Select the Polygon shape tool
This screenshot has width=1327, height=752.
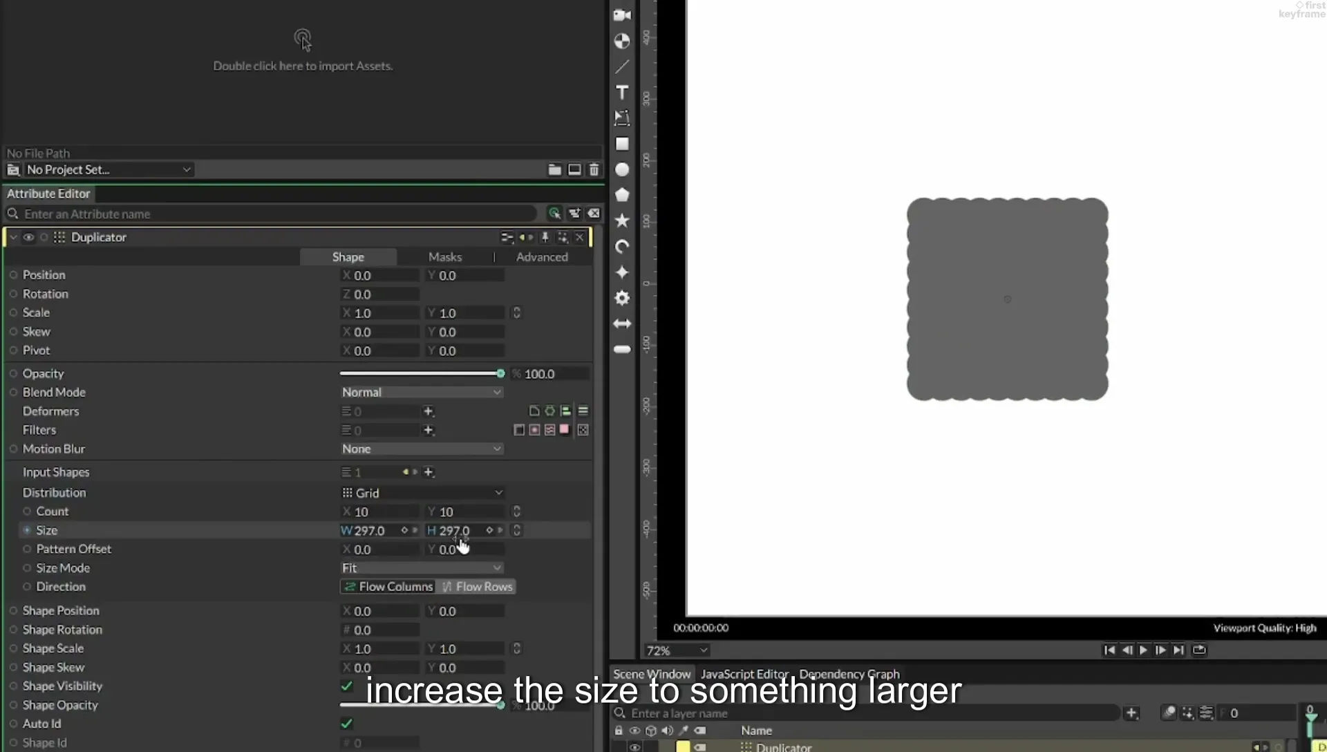coord(622,195)
